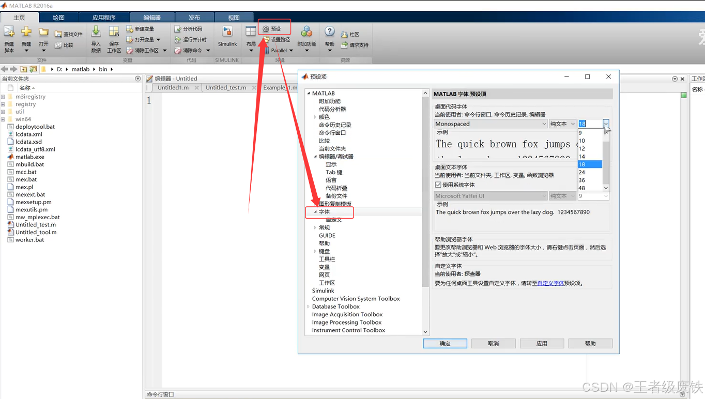Screen dimensions: 705x399
Task: Open the Parallel dropdown menu
Action: (x=291, y=51)
